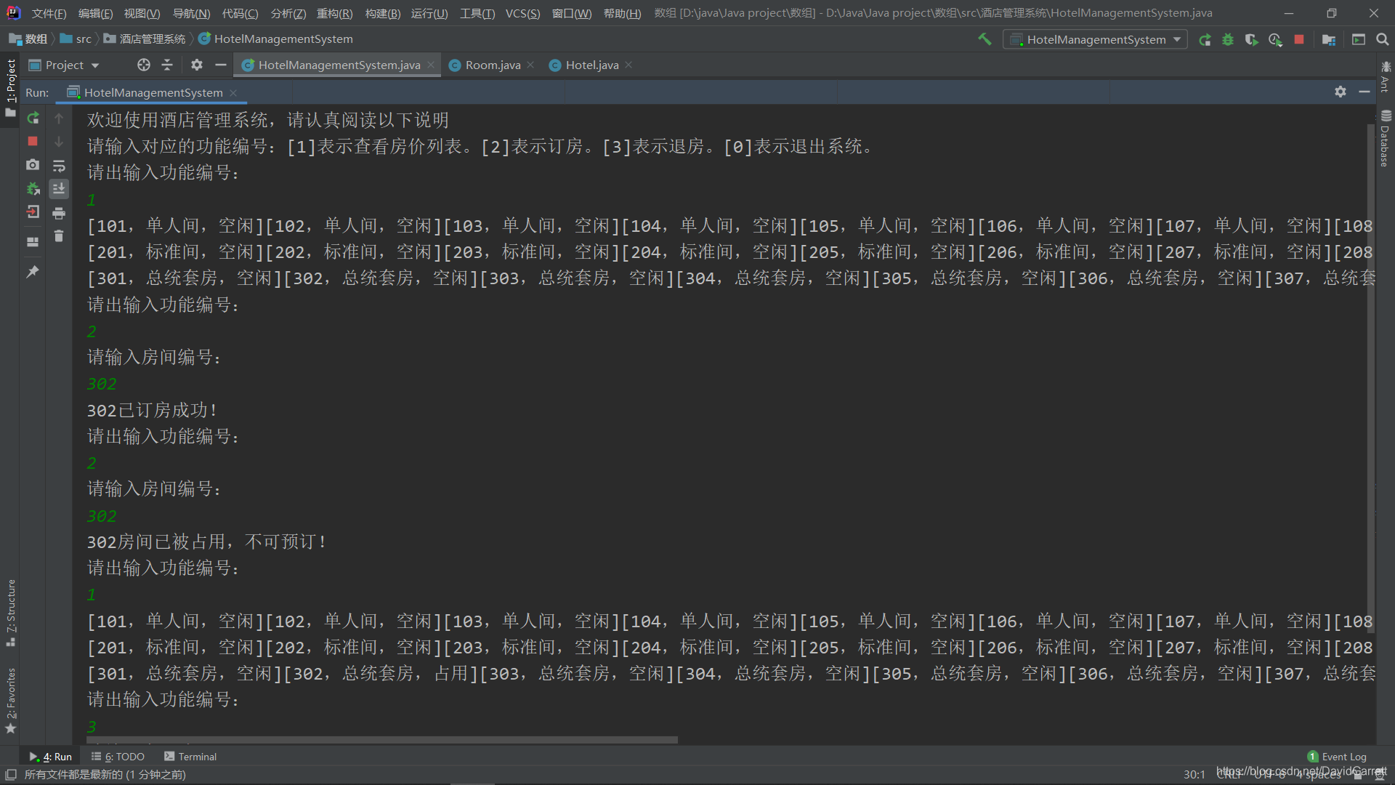Debug HotelManagementSystem with the bug icon
Screen dimensions: 1395x785
coord(1228,39)
